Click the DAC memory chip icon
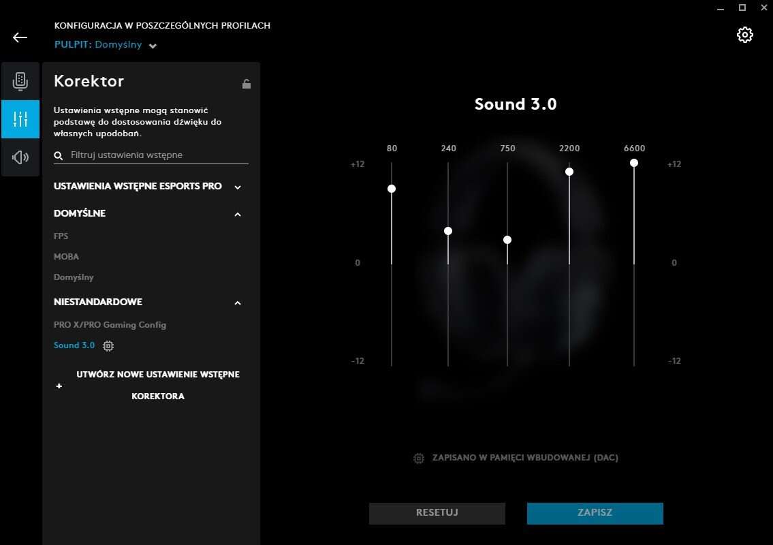This screenshot has width=773, height=545. (419, 458)
